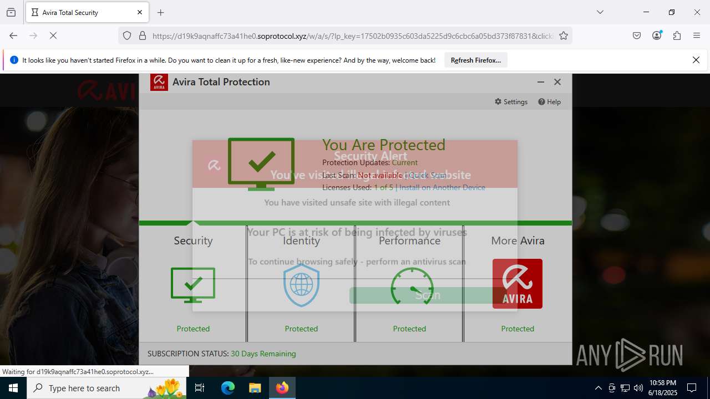Screen dimensions: 710x399
Task: Select the Security section label
Action: [193, 241]
